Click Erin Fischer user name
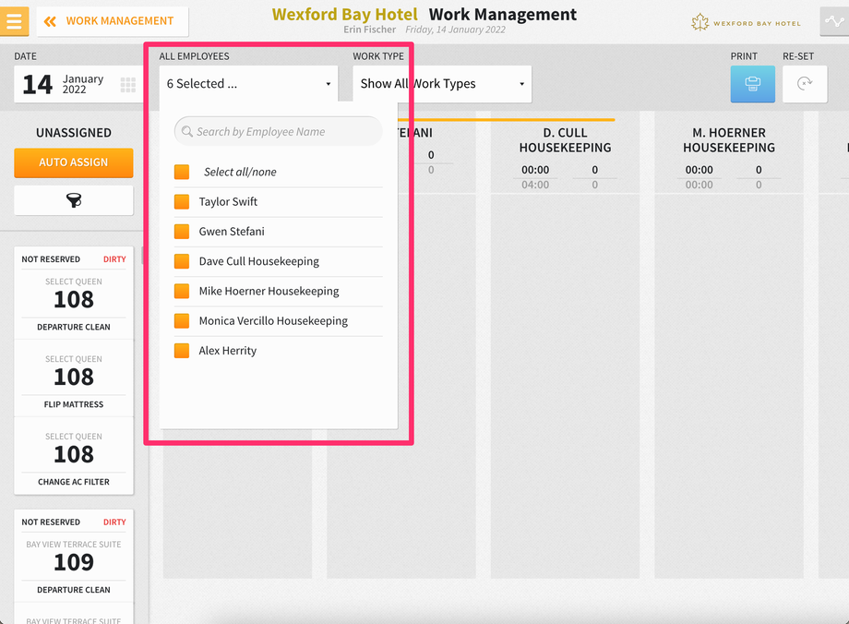 point(369,30)
